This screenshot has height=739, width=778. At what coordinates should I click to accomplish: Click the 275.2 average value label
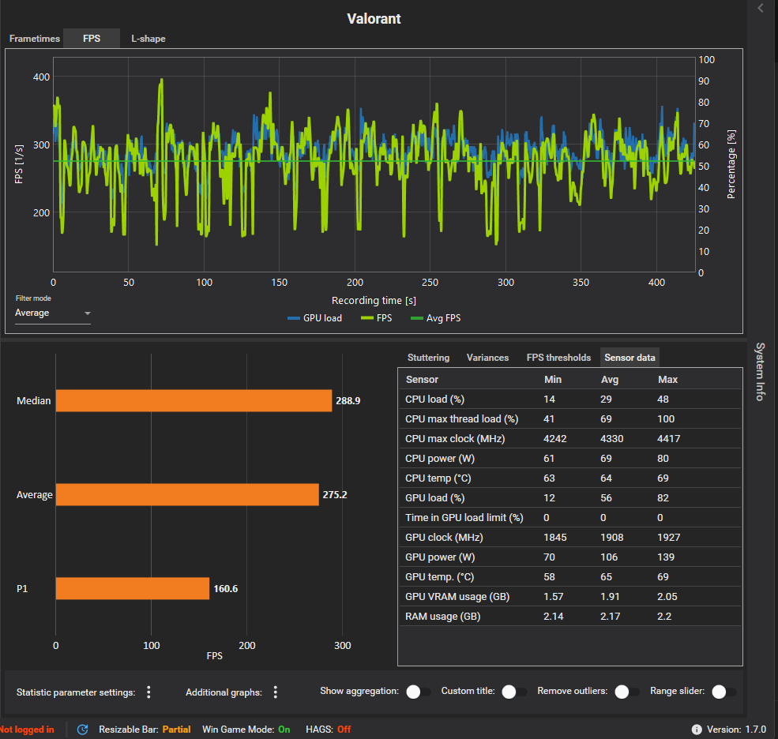[x=335, y=495]
